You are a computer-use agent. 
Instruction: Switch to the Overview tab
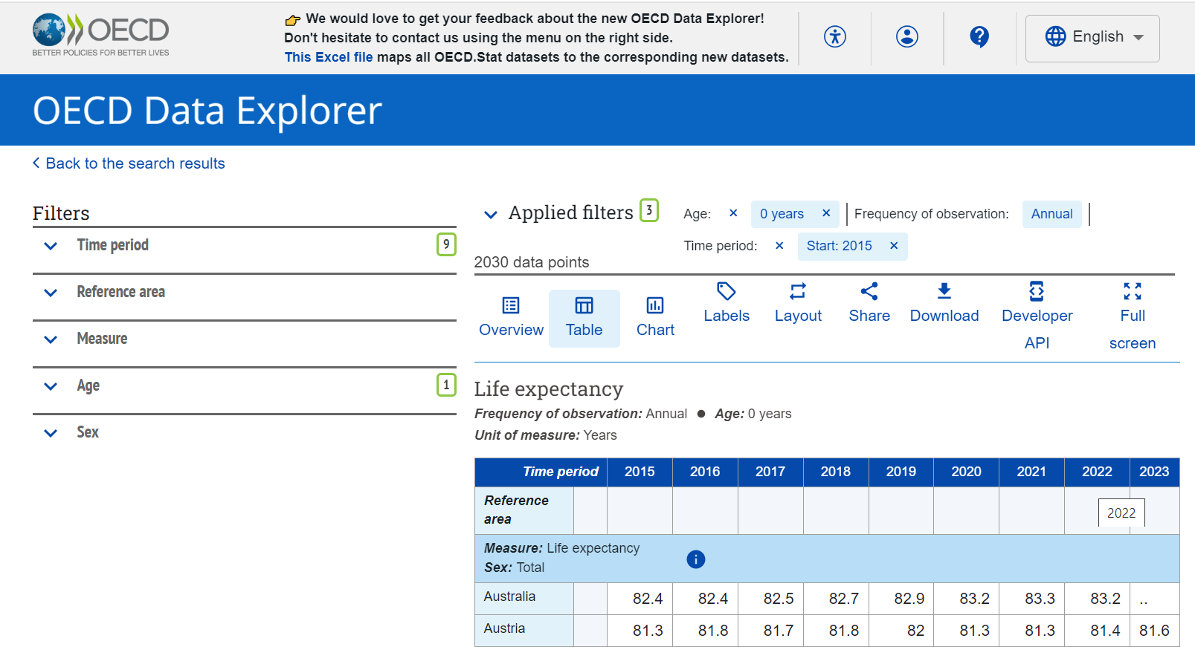(511, 318)
